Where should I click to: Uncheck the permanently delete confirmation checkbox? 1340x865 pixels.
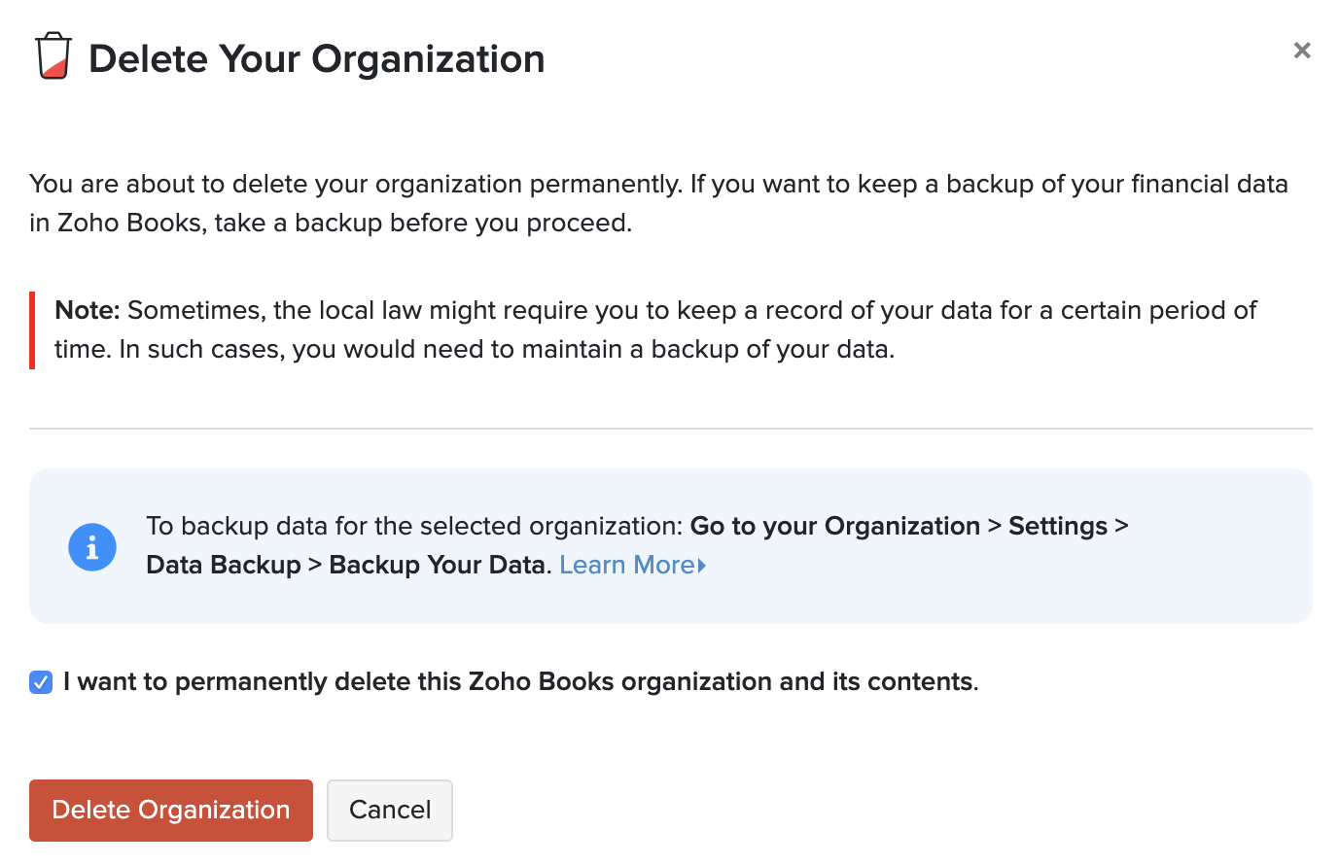pos(41,682)
